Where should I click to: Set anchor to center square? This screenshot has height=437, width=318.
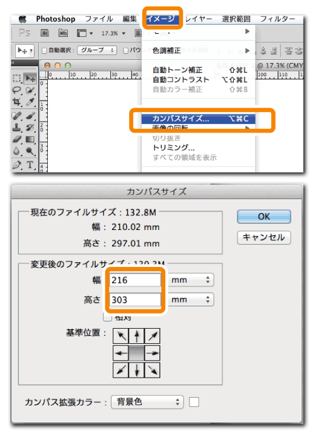(137, 353)
